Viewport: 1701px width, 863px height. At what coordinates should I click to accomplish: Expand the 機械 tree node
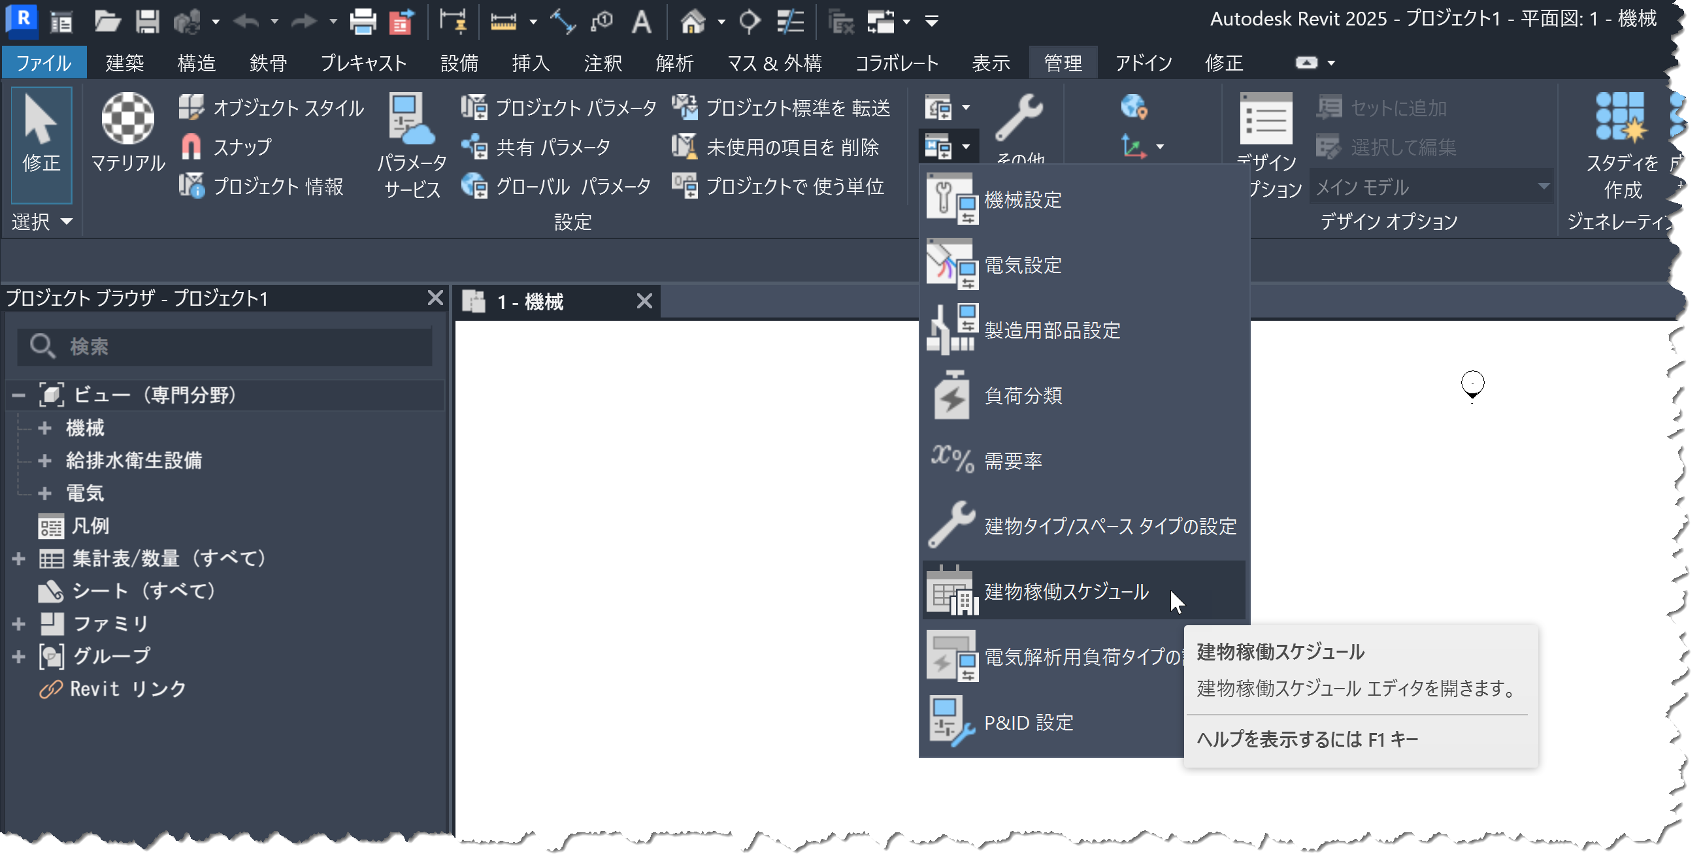pyautogui.click(x=44, y=428)
